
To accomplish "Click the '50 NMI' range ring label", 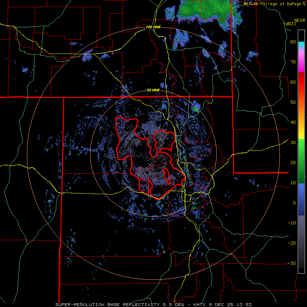I will [x=153, y=90].
